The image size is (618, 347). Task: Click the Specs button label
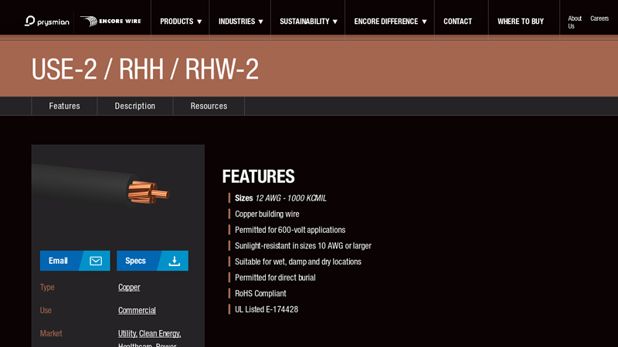click(x=135, y=261)
